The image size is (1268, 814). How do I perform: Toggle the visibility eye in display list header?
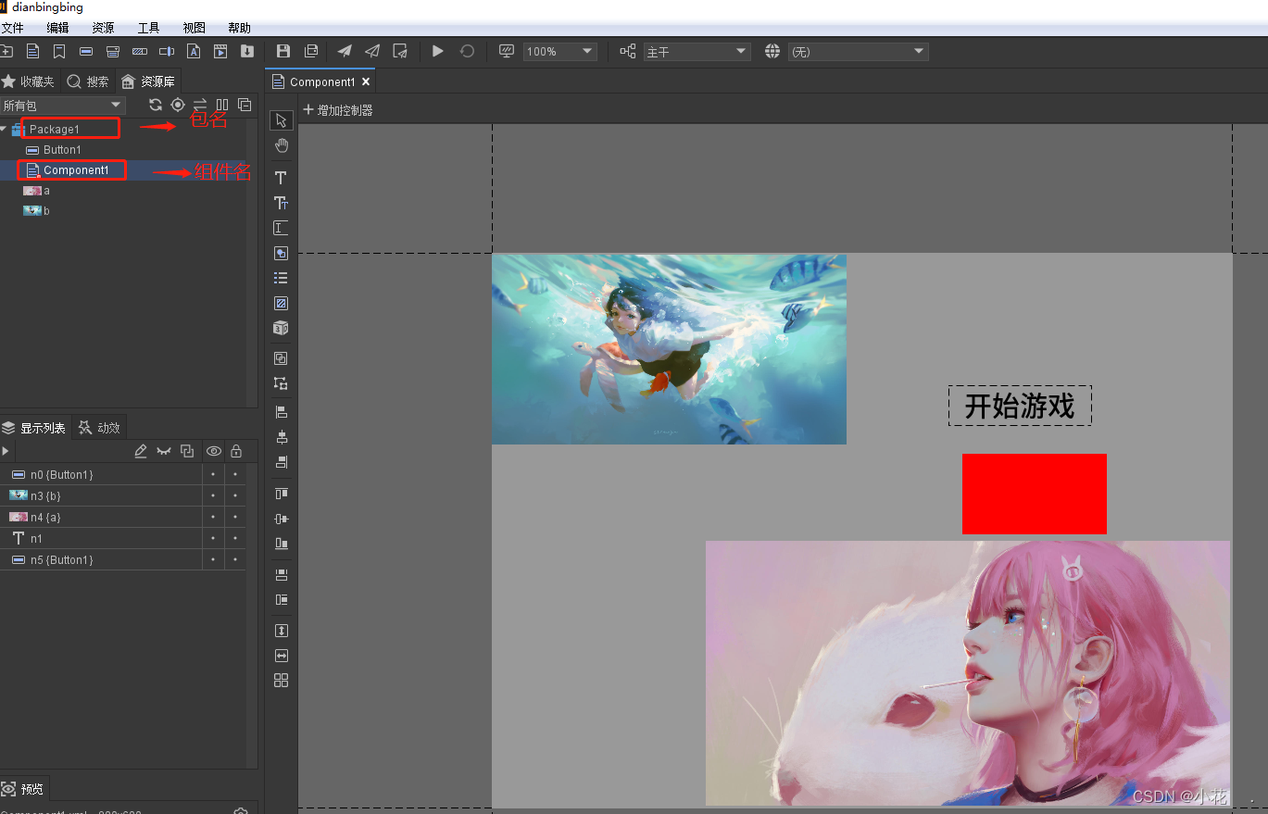point(213,451)
